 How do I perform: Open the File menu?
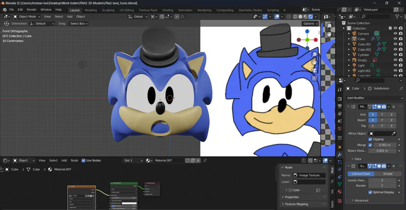click(11, 9)
